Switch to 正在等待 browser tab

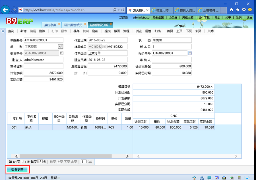point(208,10)
